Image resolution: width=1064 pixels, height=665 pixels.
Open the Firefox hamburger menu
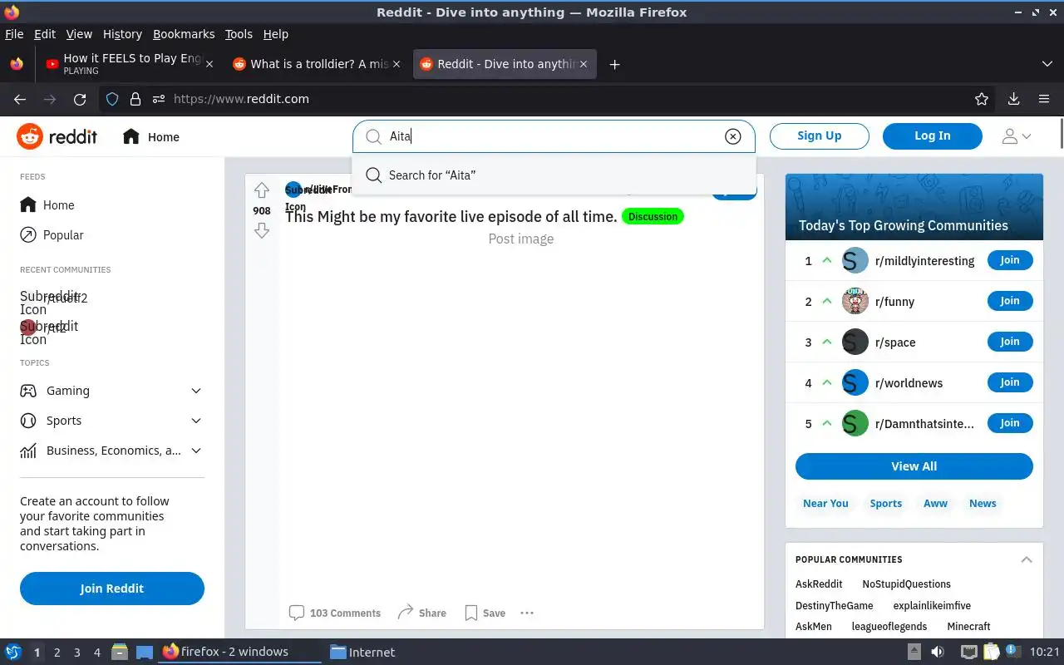[1044, 99]
